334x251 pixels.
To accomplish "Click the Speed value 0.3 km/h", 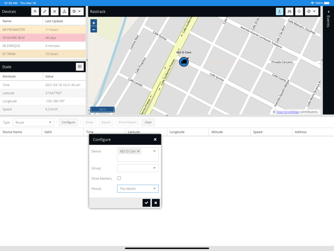I will point(52,109).
